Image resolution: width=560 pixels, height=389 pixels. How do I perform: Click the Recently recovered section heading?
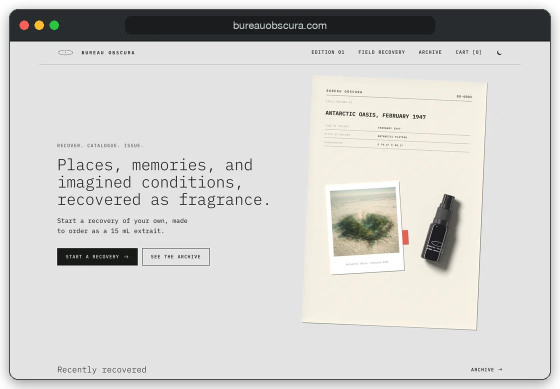coord(102,369)
